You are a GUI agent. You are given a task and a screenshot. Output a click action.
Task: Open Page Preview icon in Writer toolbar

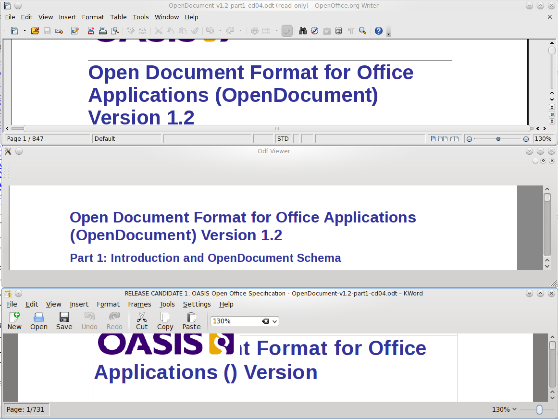[114, 31]
